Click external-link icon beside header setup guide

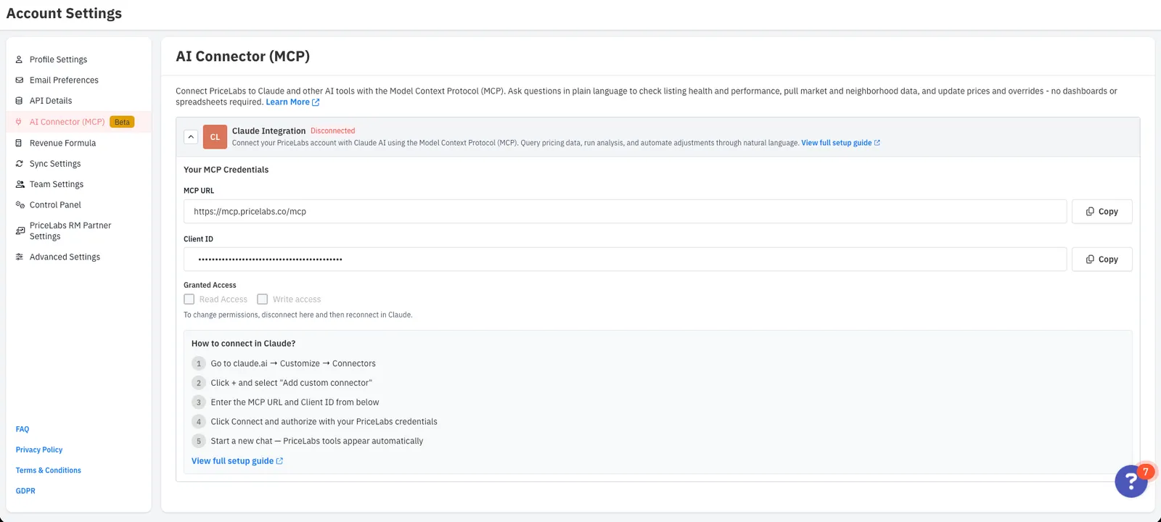[877, 143]
